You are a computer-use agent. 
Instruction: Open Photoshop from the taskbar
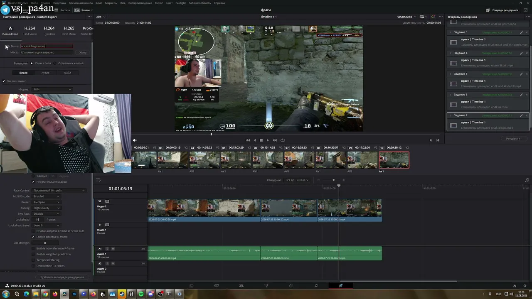point(74,294)
